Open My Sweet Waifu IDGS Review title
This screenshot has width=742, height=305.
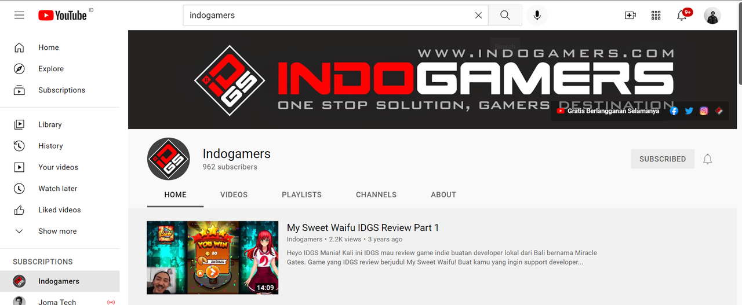(363, 227)
